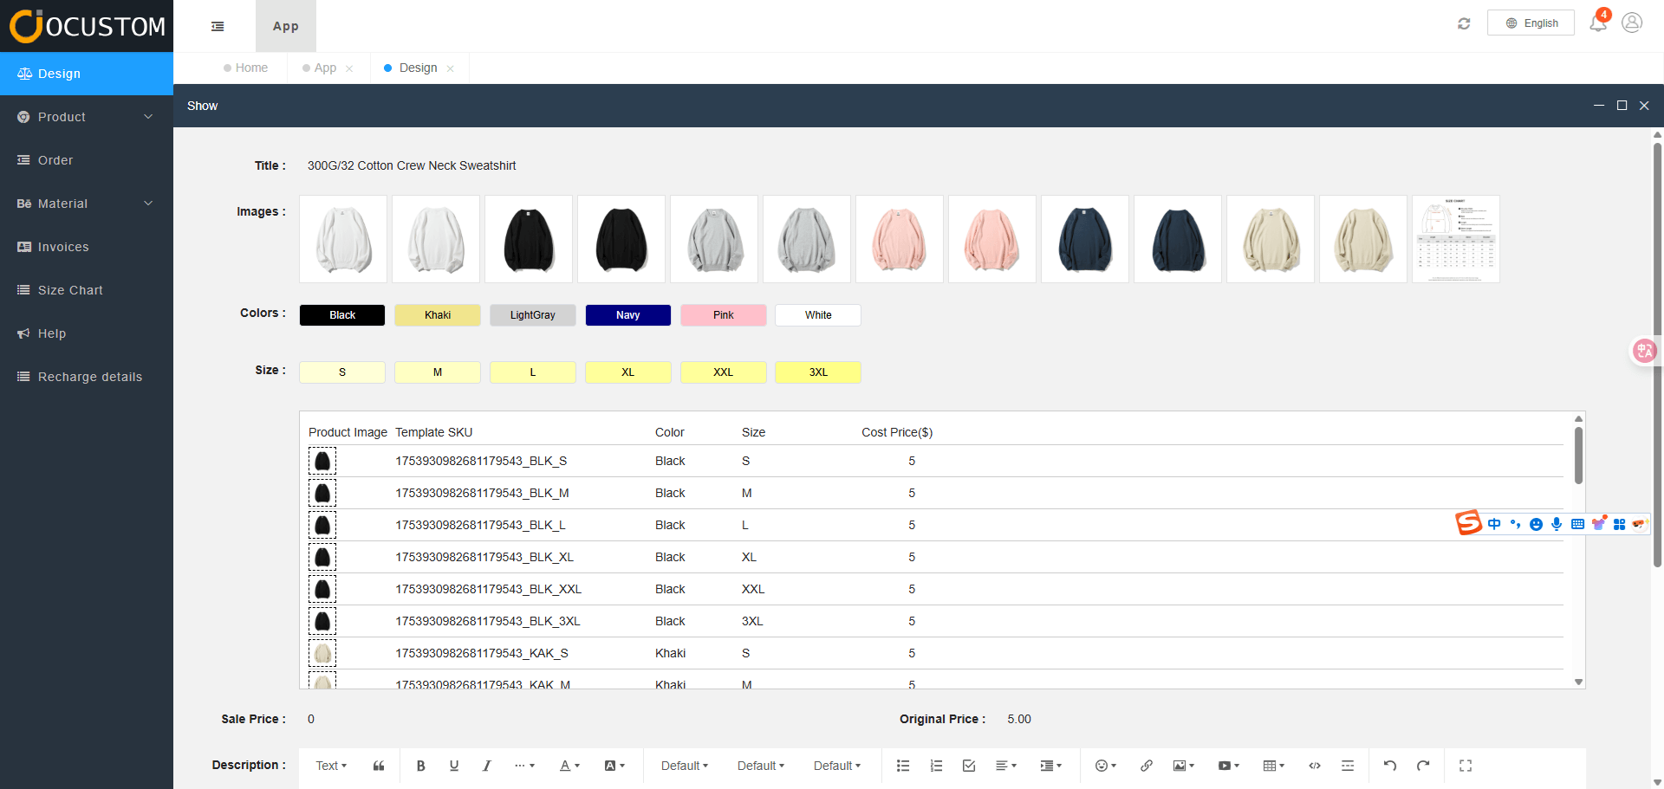This screenshot has width=1664, height=789.
Task: Choose the Navy color swatch
Action: coord(627,315)
